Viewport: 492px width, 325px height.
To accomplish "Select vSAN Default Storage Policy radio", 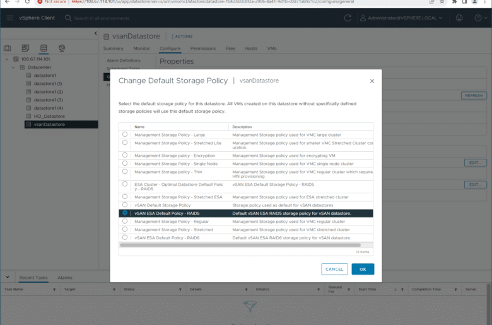I will pyautogui.click(x=125, y=204).
